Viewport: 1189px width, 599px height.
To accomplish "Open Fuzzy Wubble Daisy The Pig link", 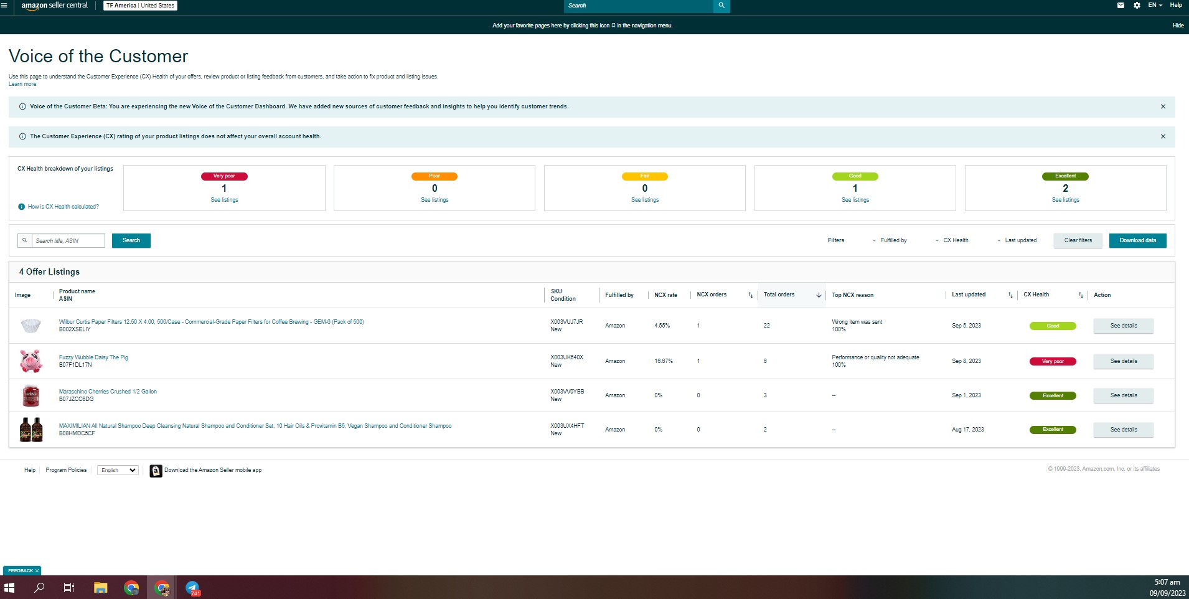I will (x=93, y=357).
